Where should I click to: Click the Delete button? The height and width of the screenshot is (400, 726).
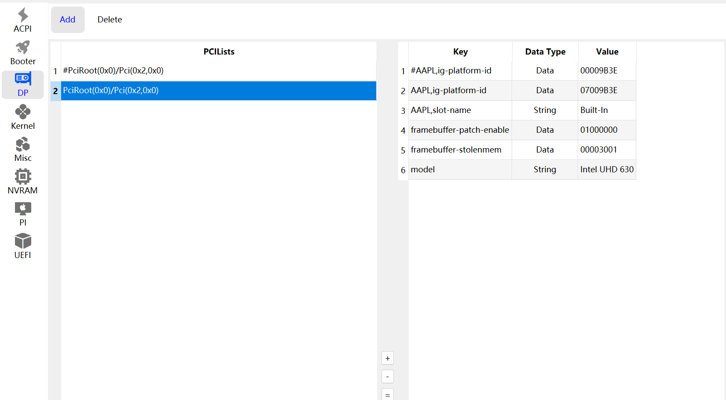click(110, 20)
